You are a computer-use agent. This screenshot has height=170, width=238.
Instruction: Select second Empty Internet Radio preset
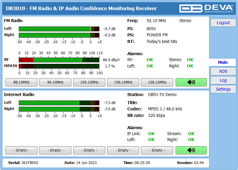(55, 150)
